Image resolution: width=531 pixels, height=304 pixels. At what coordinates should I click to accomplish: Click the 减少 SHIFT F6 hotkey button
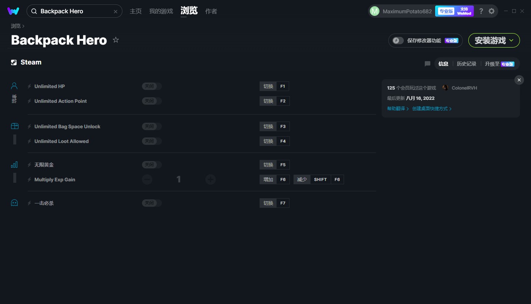point(319,179)
